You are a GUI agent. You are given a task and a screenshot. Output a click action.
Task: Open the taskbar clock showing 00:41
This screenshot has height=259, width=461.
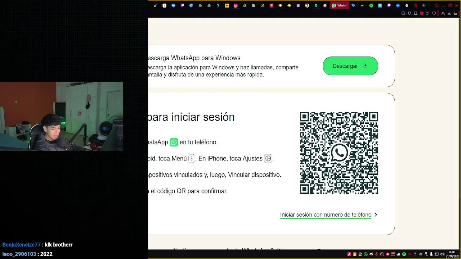pos(452,254)
